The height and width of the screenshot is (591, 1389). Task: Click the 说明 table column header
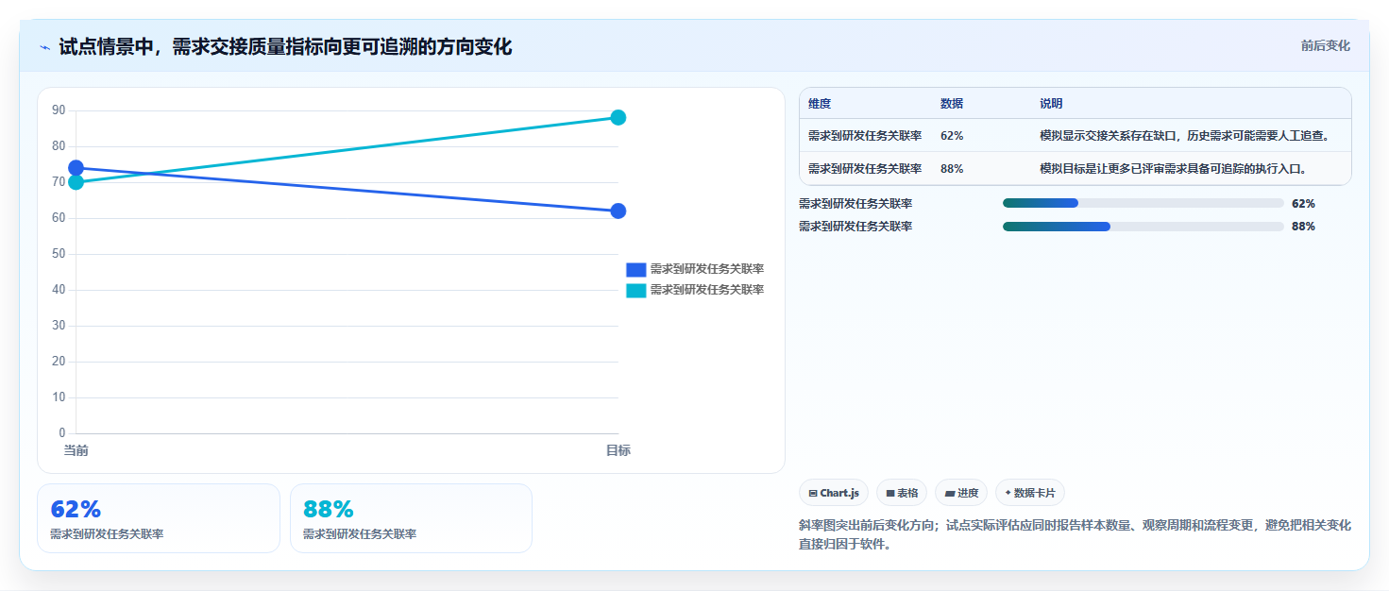pos(1051,104)
